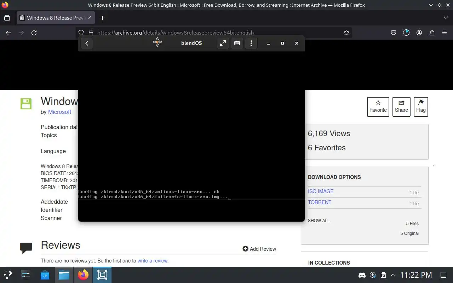Expand the hidden system tray icons arrow
The width and height of the screenshot is (453, 283).
click(393, 275)
